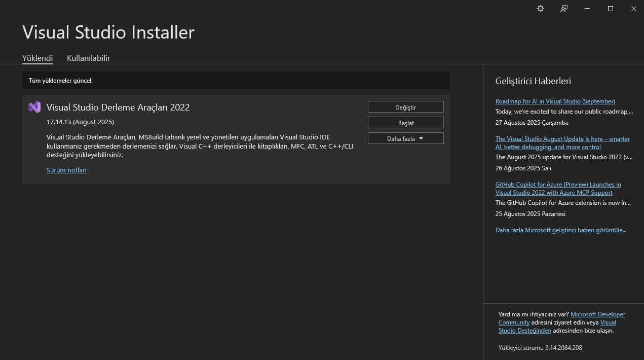Click the Visual Studio purple logo icon
644x360 pixels.
[34, 107]
